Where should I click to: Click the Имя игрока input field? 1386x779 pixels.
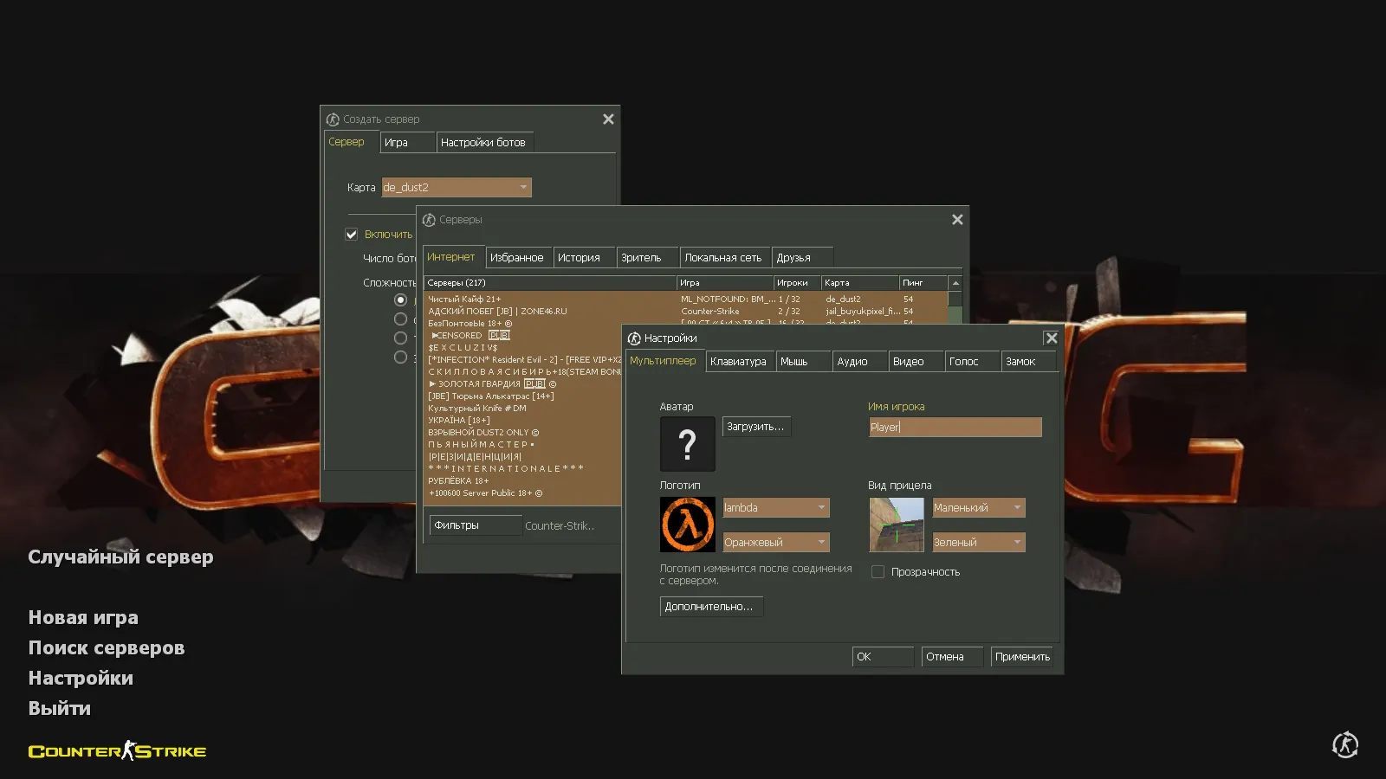pyautogui.click(x=955, y=428)
